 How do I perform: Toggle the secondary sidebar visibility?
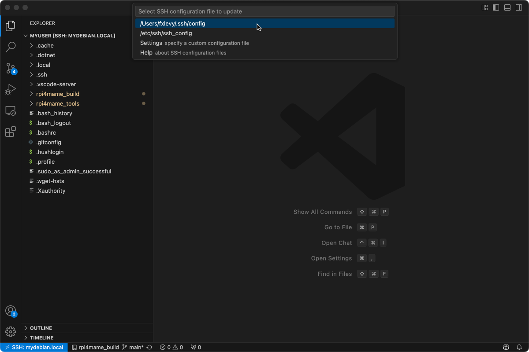click(x=518, y=7)
